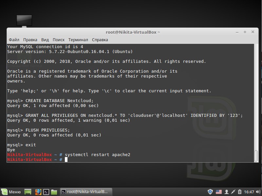Open the user applet icon in tray
This screenshot has height=196, width=262.
[227, 192]
